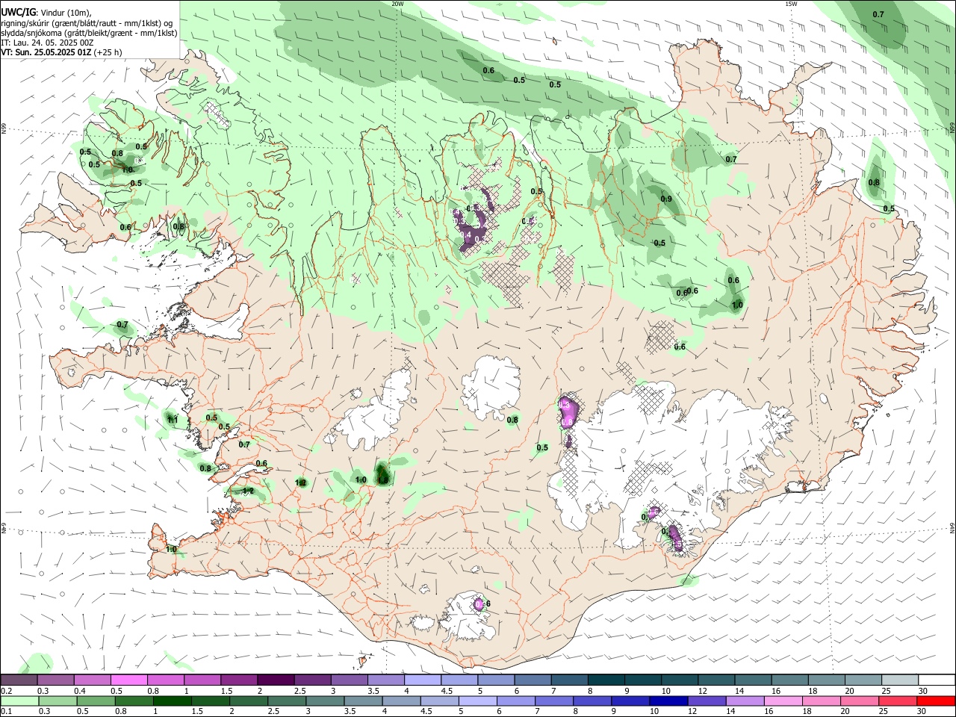Pick the lower row green swatch labeled 0.8
This screenshot has width=956, height=717.
point(134,701)
